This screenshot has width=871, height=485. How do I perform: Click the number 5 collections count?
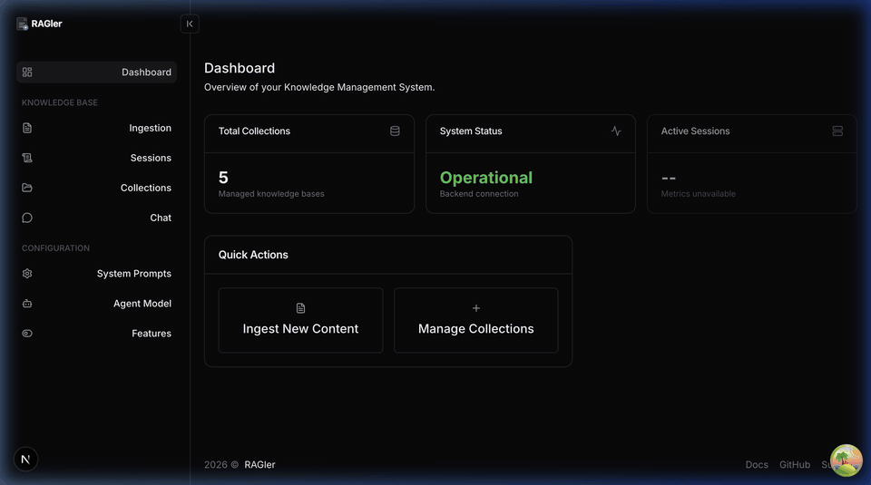point(223,178)
